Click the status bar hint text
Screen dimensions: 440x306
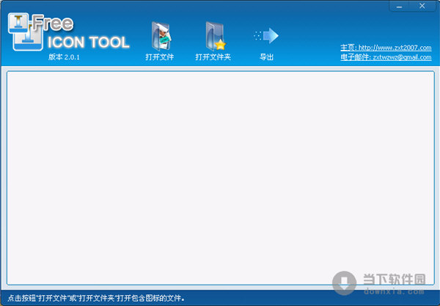coord(96,298)
